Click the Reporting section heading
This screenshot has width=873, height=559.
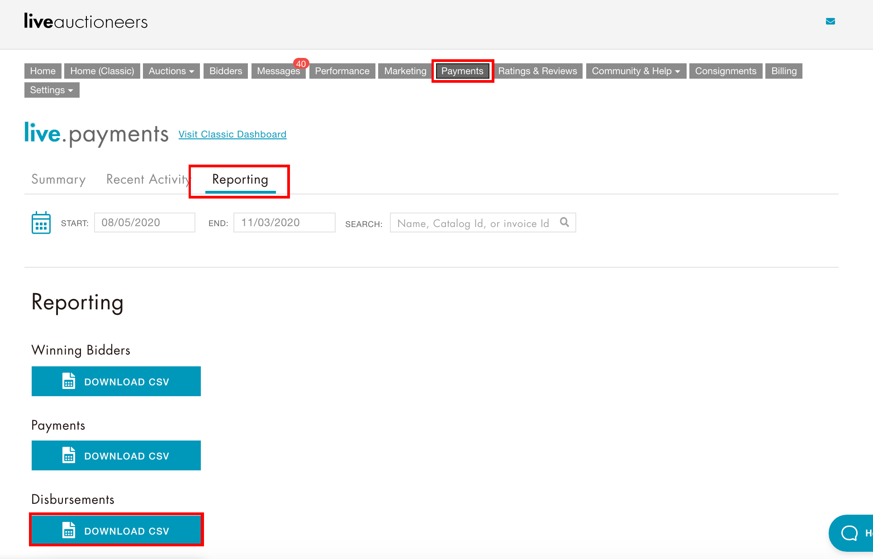77,303
